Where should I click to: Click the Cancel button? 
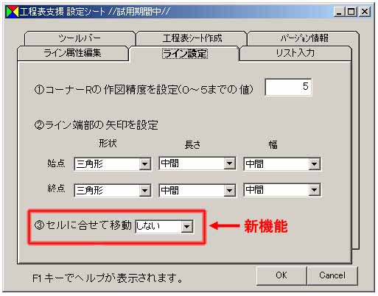pos(332,275)
